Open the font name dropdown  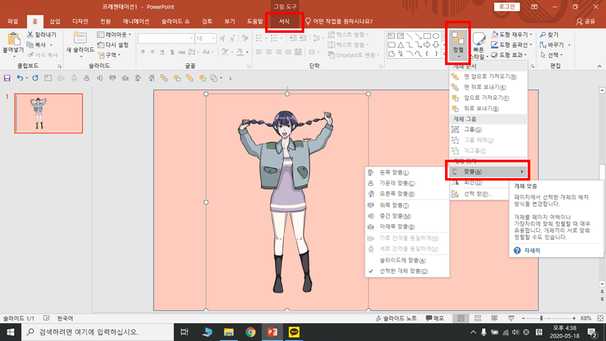tap(191, 39)
